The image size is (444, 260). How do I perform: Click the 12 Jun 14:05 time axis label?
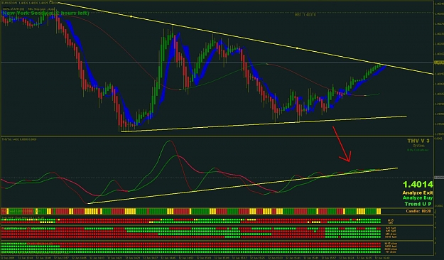pos(79,258)
